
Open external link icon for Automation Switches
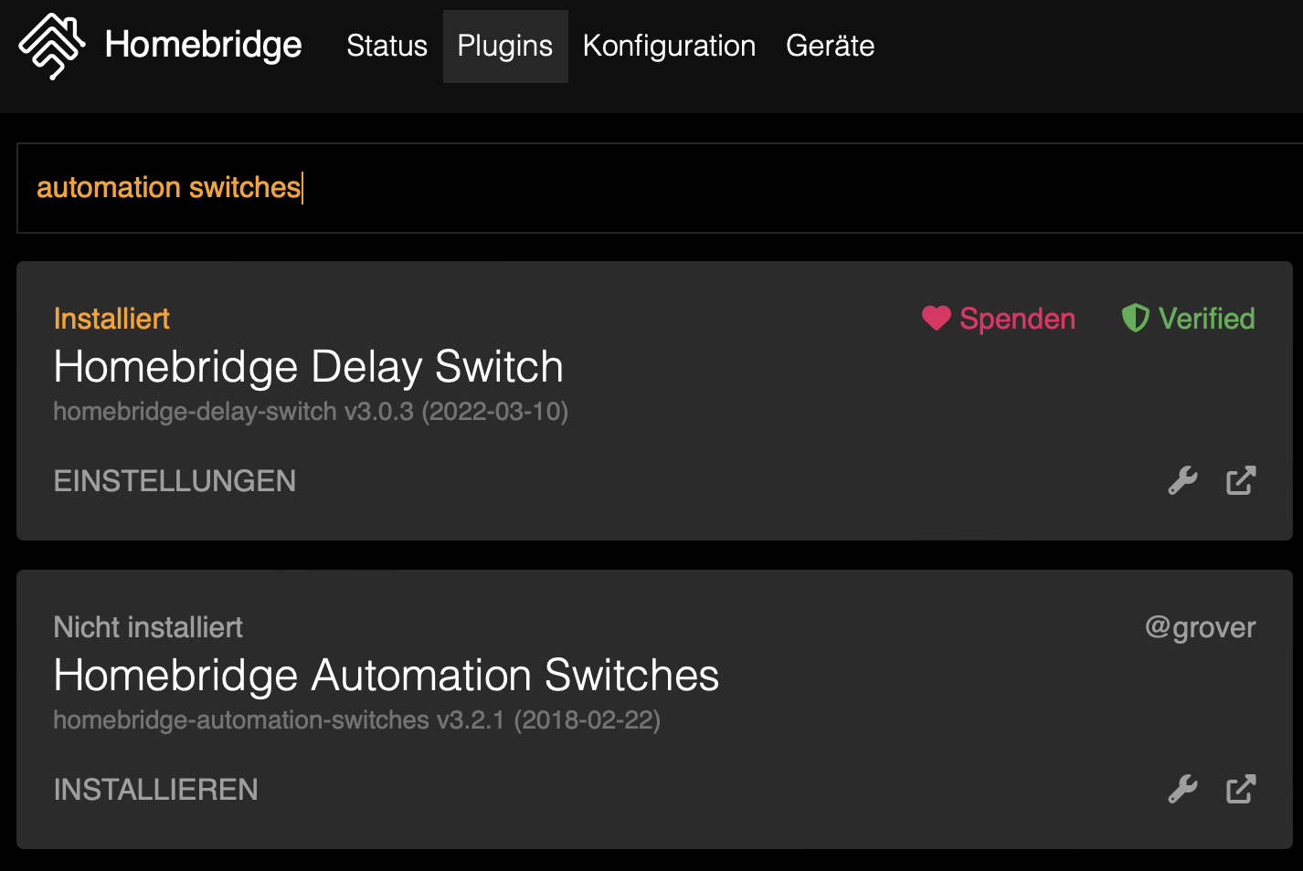pyautogui.click(x=1241, y=789)
